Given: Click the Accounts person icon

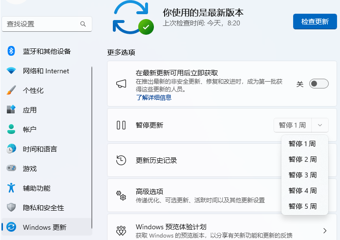Looking at the screenshot, I should point(11,129).
